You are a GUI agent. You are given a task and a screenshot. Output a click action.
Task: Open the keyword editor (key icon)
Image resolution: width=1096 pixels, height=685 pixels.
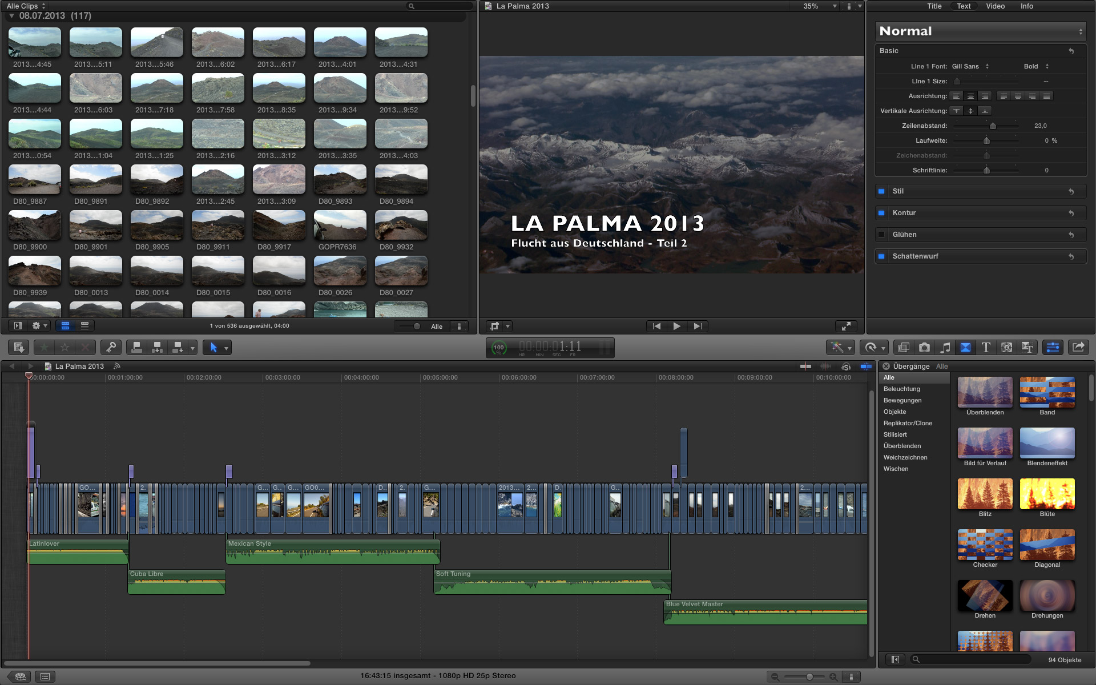[111, 347]
